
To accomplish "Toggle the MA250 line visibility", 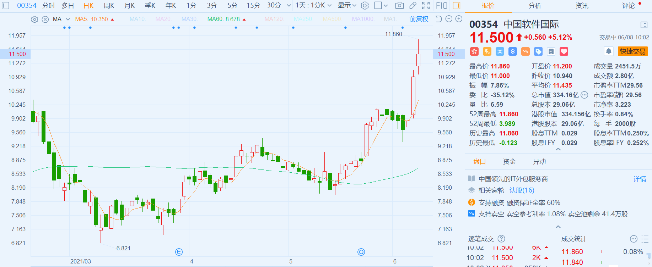I will [x=303, y=19].
